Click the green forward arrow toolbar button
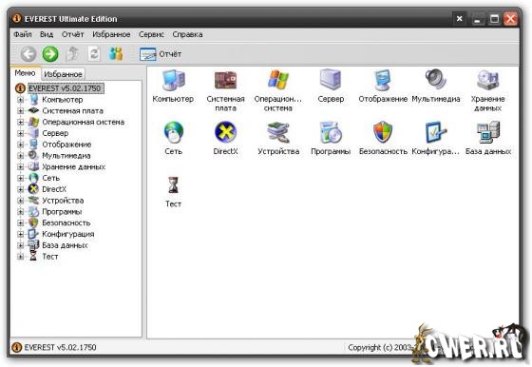The width and height of the screenshot is (532, 367). coord(50,54)
